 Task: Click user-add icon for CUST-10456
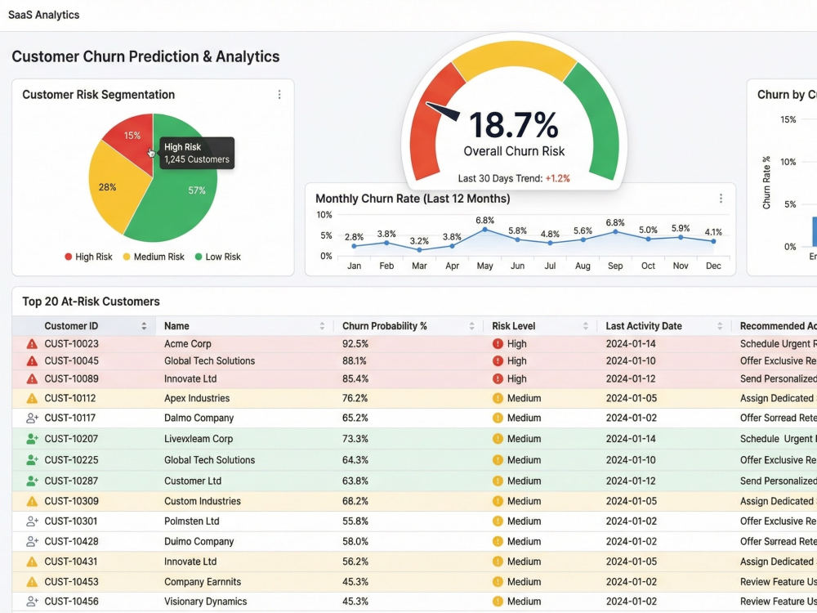[32, 602]
